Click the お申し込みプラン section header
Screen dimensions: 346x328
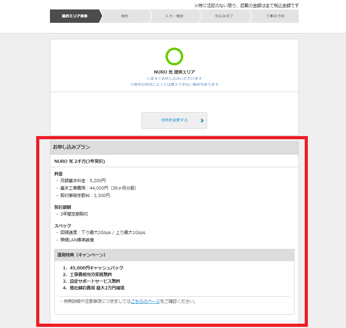(x=174, y=147)
